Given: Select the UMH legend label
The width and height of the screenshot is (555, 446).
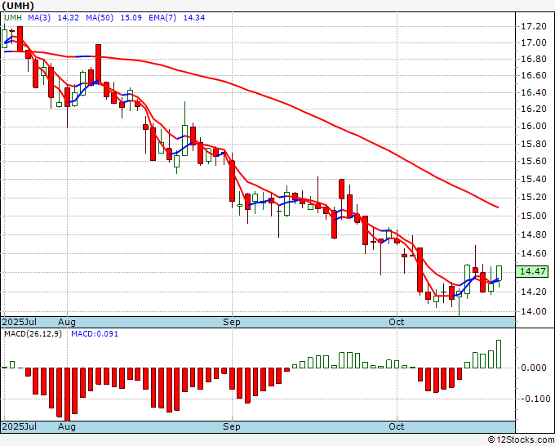Looking at the screenshot, I should [x=13, y=18].
